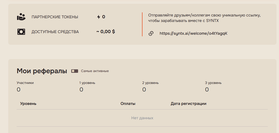Image resolution: width=279 pixels, height=133 pixels.
Task: Open the syntx.ai welcome referral link
Action: click(193, 33)
